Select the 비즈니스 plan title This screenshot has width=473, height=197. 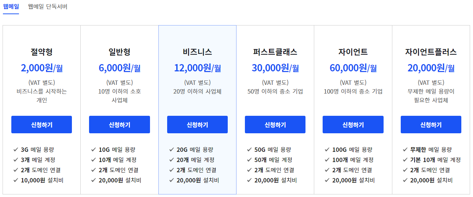point(197,52)
